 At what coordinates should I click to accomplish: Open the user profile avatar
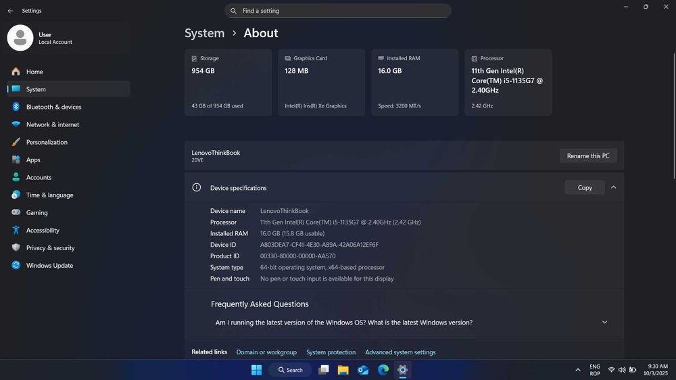[x=20, y=38]
